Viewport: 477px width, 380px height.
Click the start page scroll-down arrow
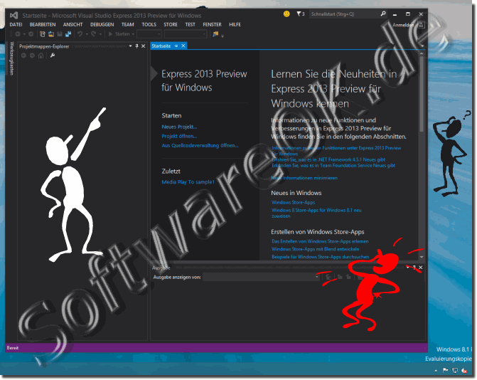422,257
